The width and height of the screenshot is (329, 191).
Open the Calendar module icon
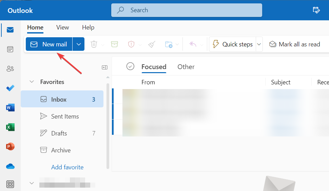[10, 49]
